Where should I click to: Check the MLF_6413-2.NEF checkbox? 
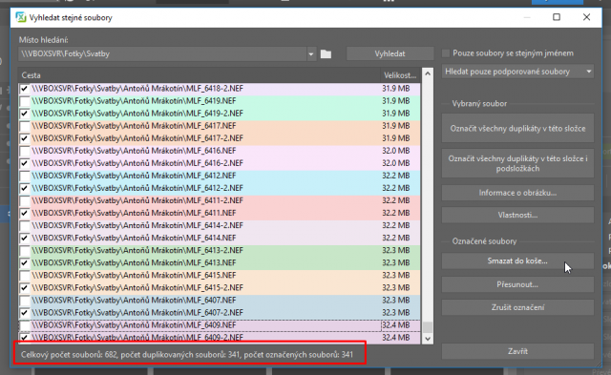click(25, 251)
